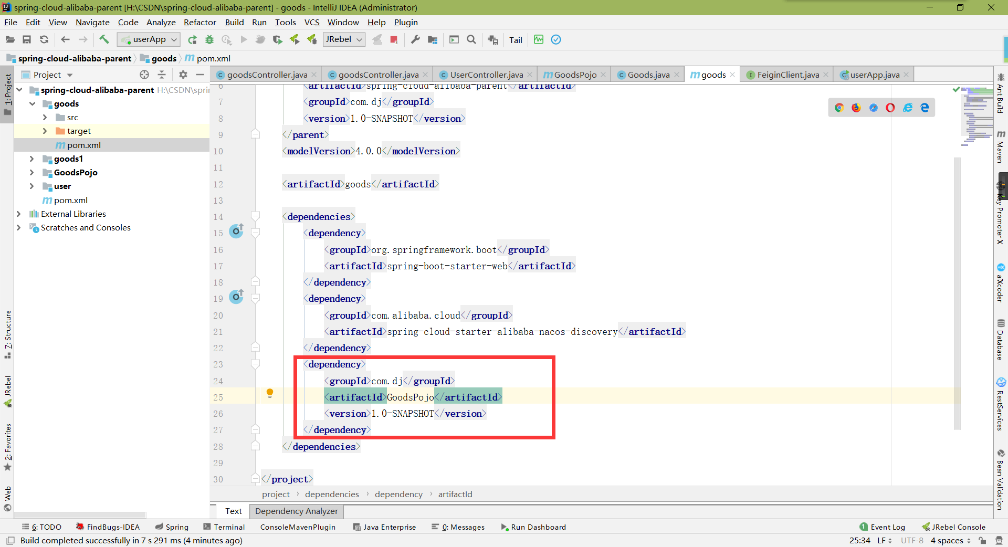Click 'dependencies' in the breadcrumb
Viewport: 1008px width, 547px height.
(x=332, y=494)
